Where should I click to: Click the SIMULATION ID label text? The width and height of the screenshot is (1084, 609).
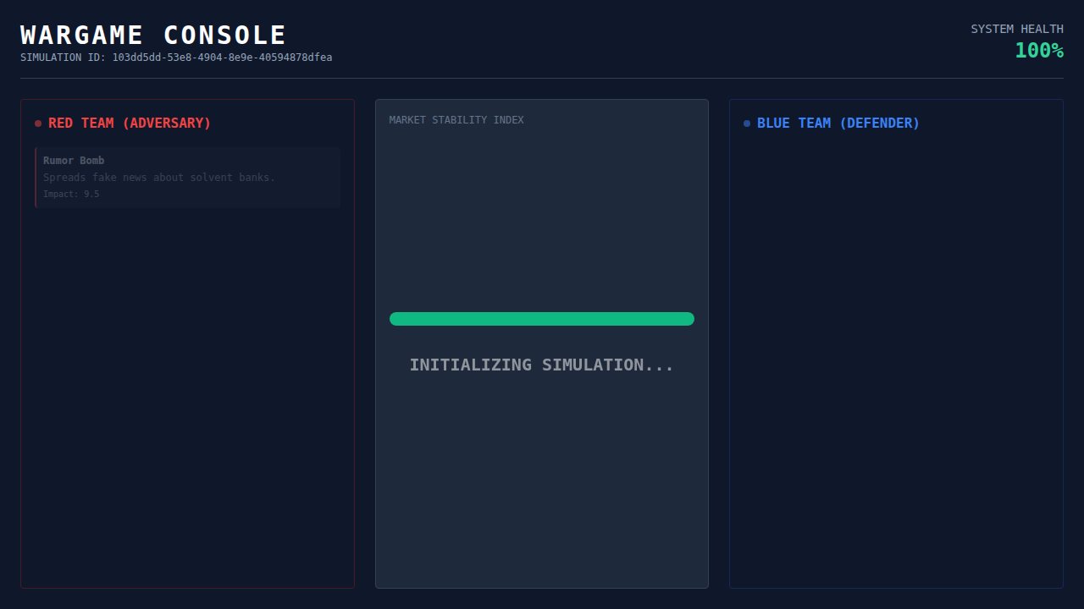[x=63, y=58]
